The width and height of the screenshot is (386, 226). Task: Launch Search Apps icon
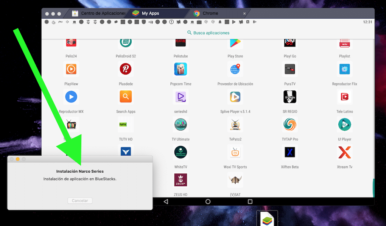(126, 97)
